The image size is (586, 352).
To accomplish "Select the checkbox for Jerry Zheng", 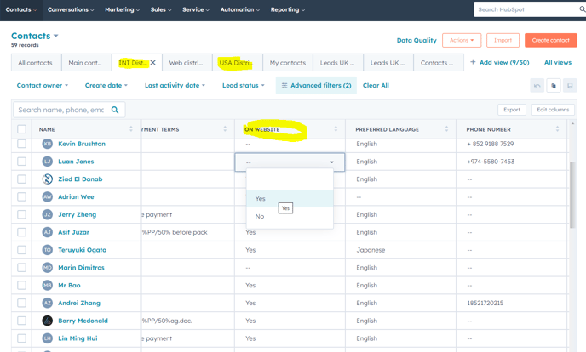I will coord(22,215).
